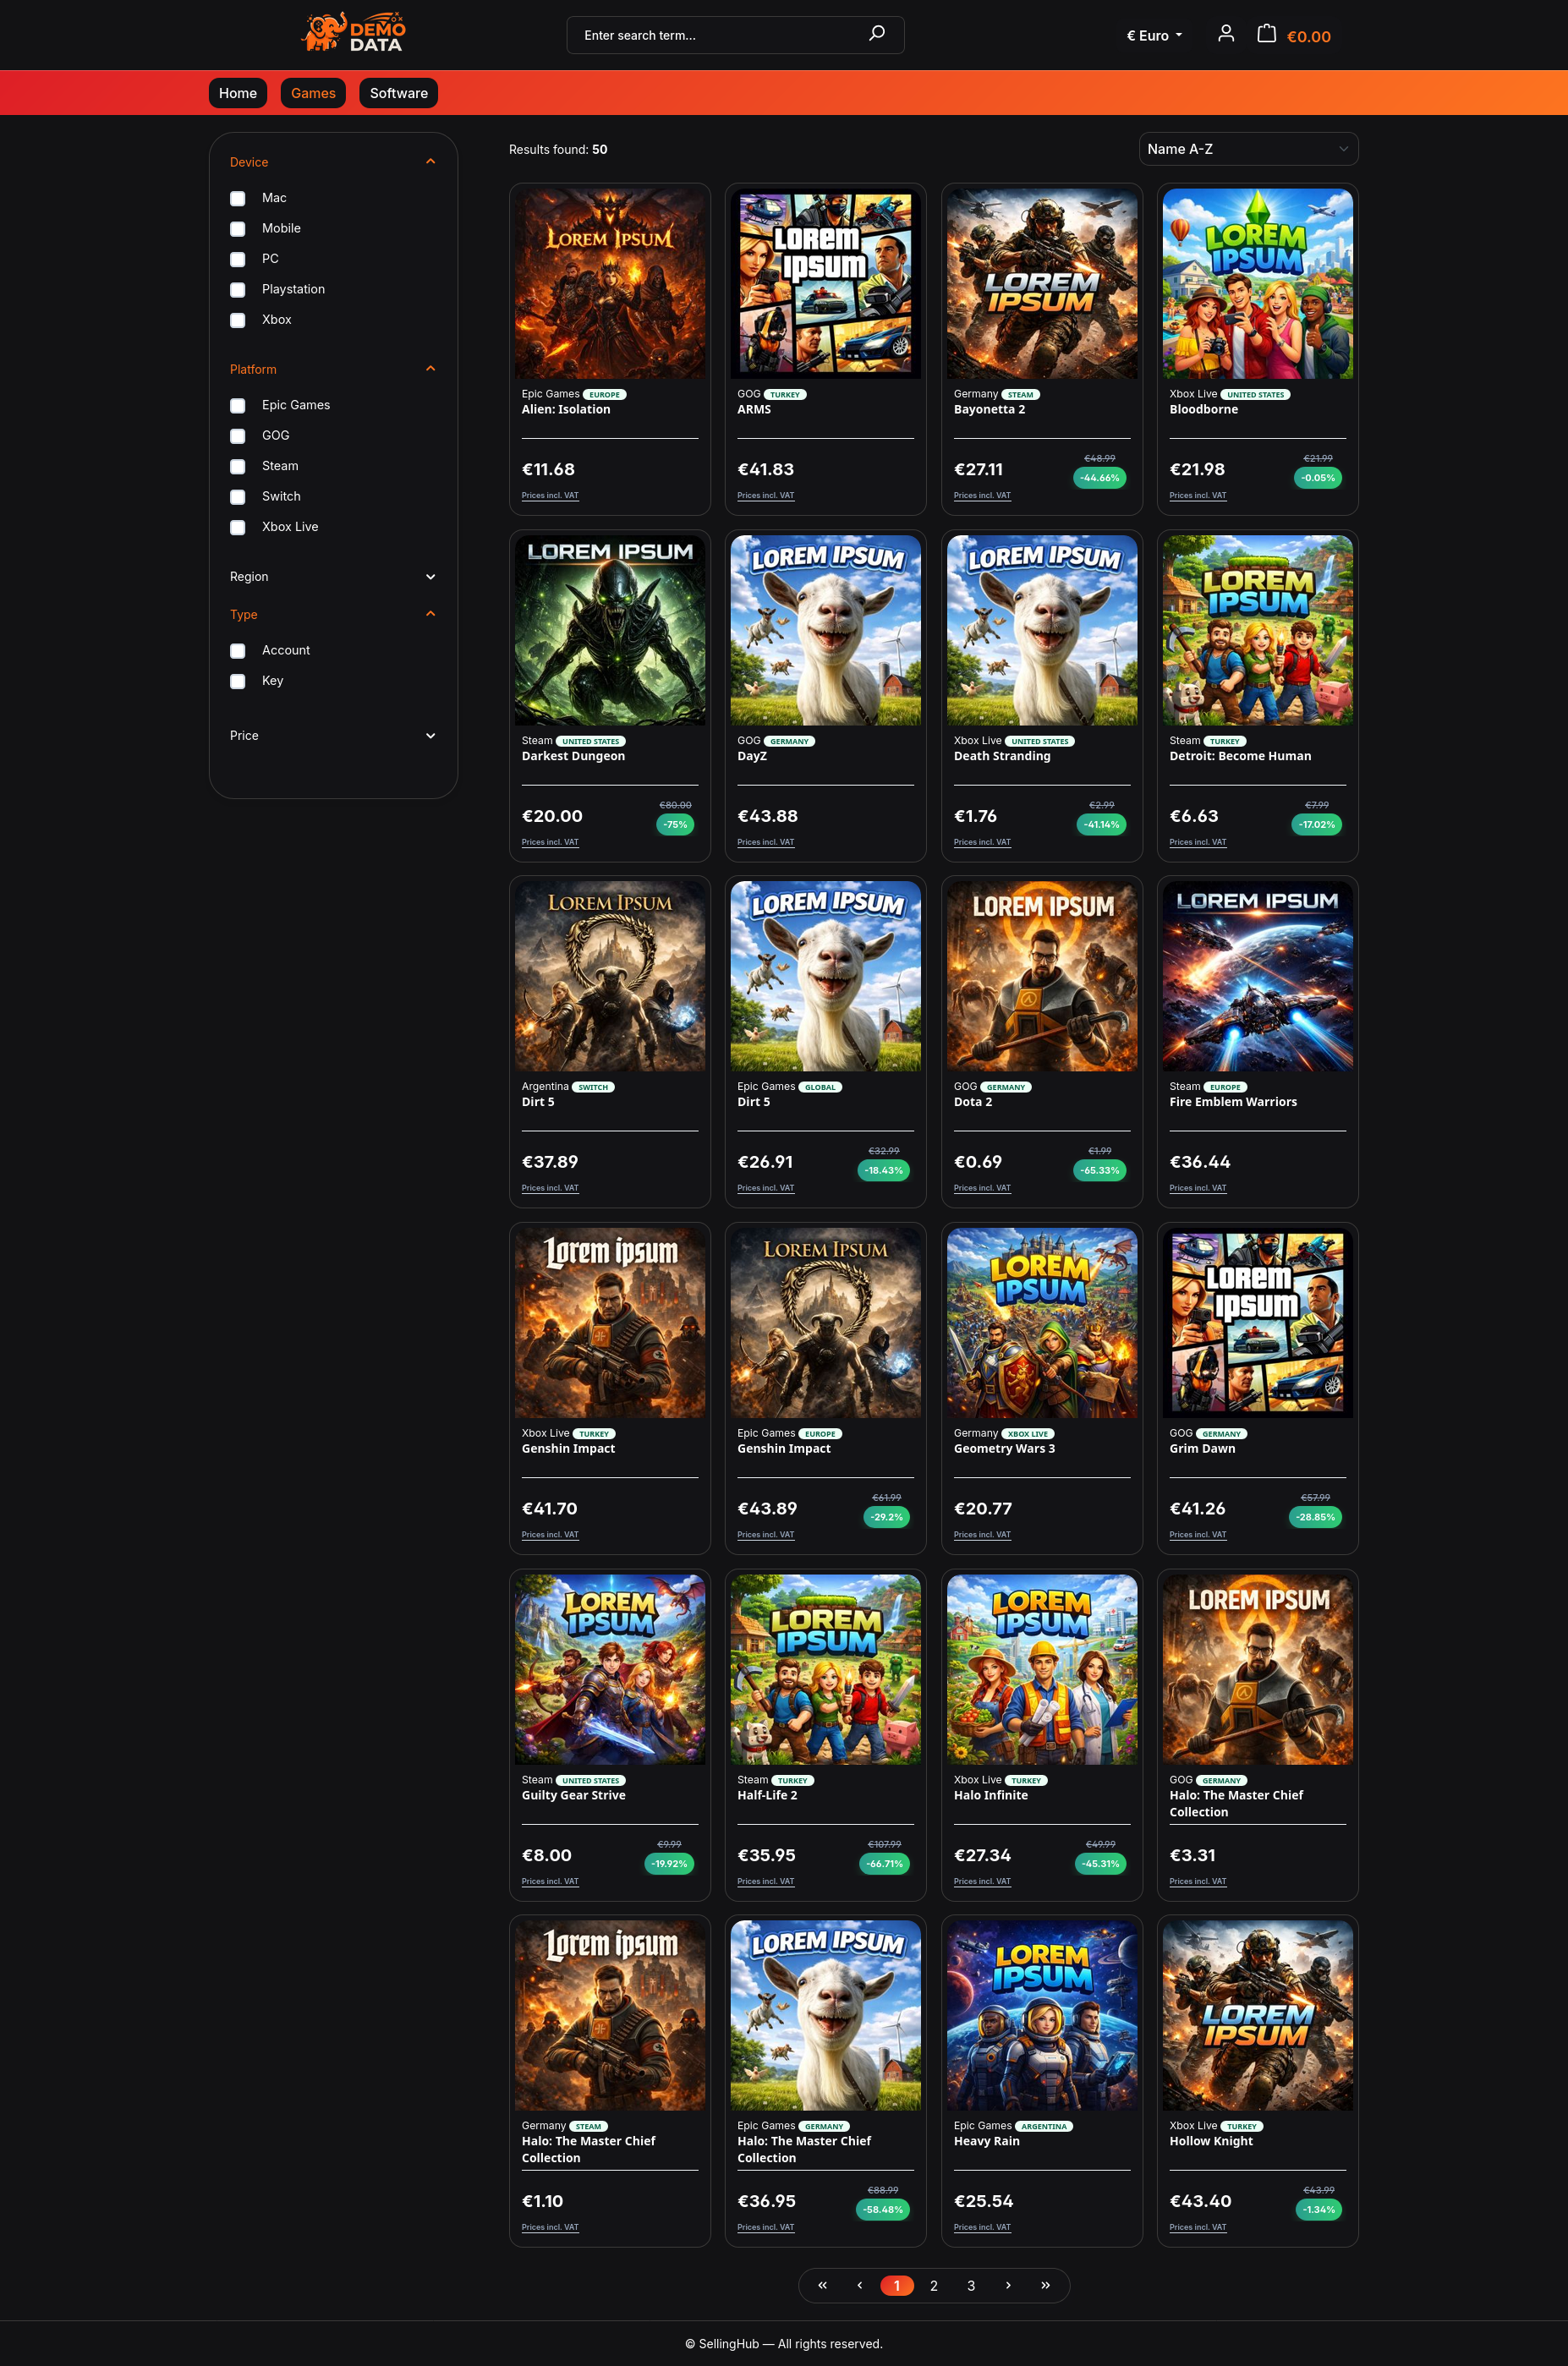Tick the PC device checkbox
Viewport: 1568px width, 2366px height.
tap(238, 259)
